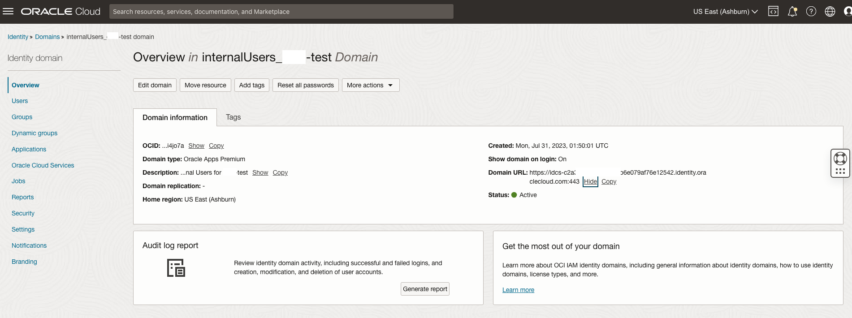Click 'Get the most out of your domain' heading

(561, 246)
